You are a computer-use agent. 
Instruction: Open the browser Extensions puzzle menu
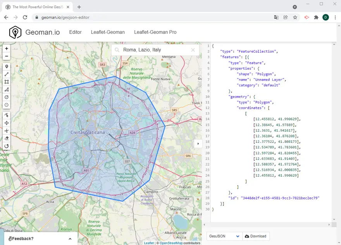click(x=316, y=17)
